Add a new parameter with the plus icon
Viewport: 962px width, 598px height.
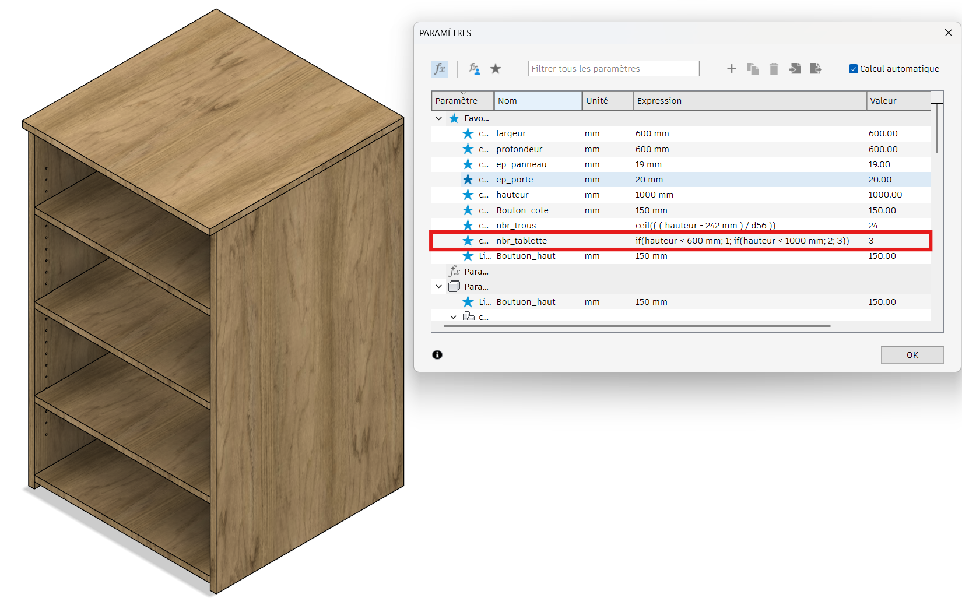click(x=731, y=69)
